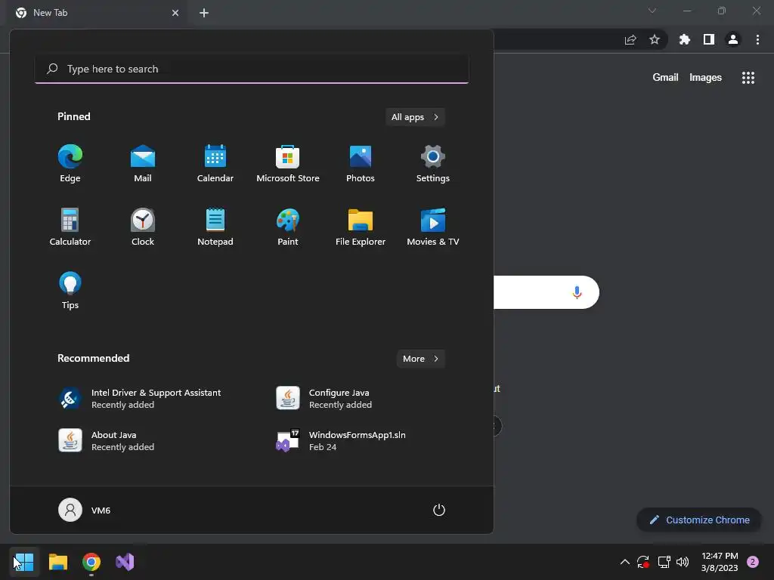The width and height of the screenshot is (774, 580).
Task: Launch Movies & TV
Action: pos(433,227)
